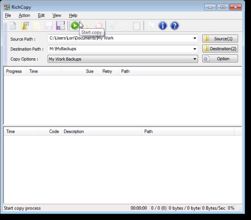Click the greyed-out Delete trash icon
This screenshot has height=220, width=251.
tap(151, 25)
